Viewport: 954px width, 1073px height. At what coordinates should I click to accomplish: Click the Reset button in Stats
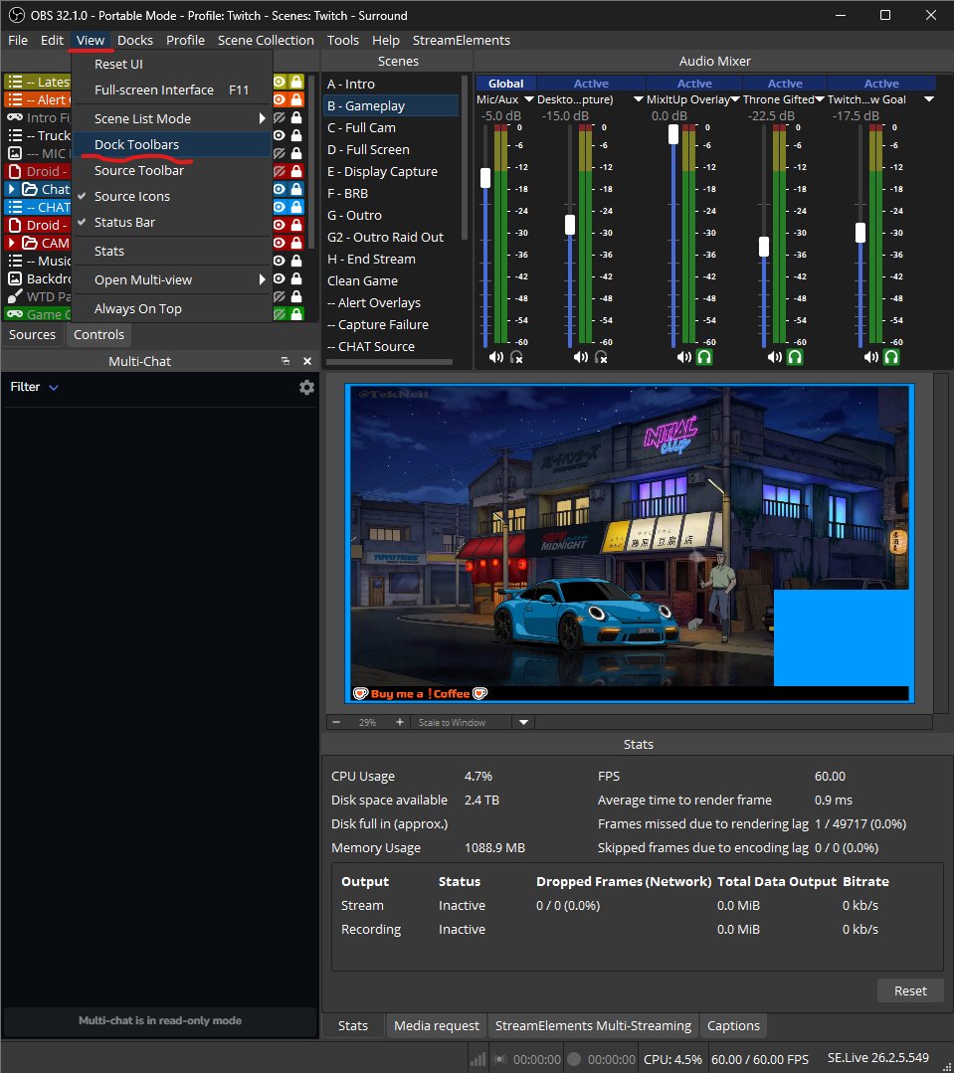[x=910, y=990]
